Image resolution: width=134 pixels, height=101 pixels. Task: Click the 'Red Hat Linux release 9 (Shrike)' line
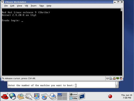coord(26,12)
